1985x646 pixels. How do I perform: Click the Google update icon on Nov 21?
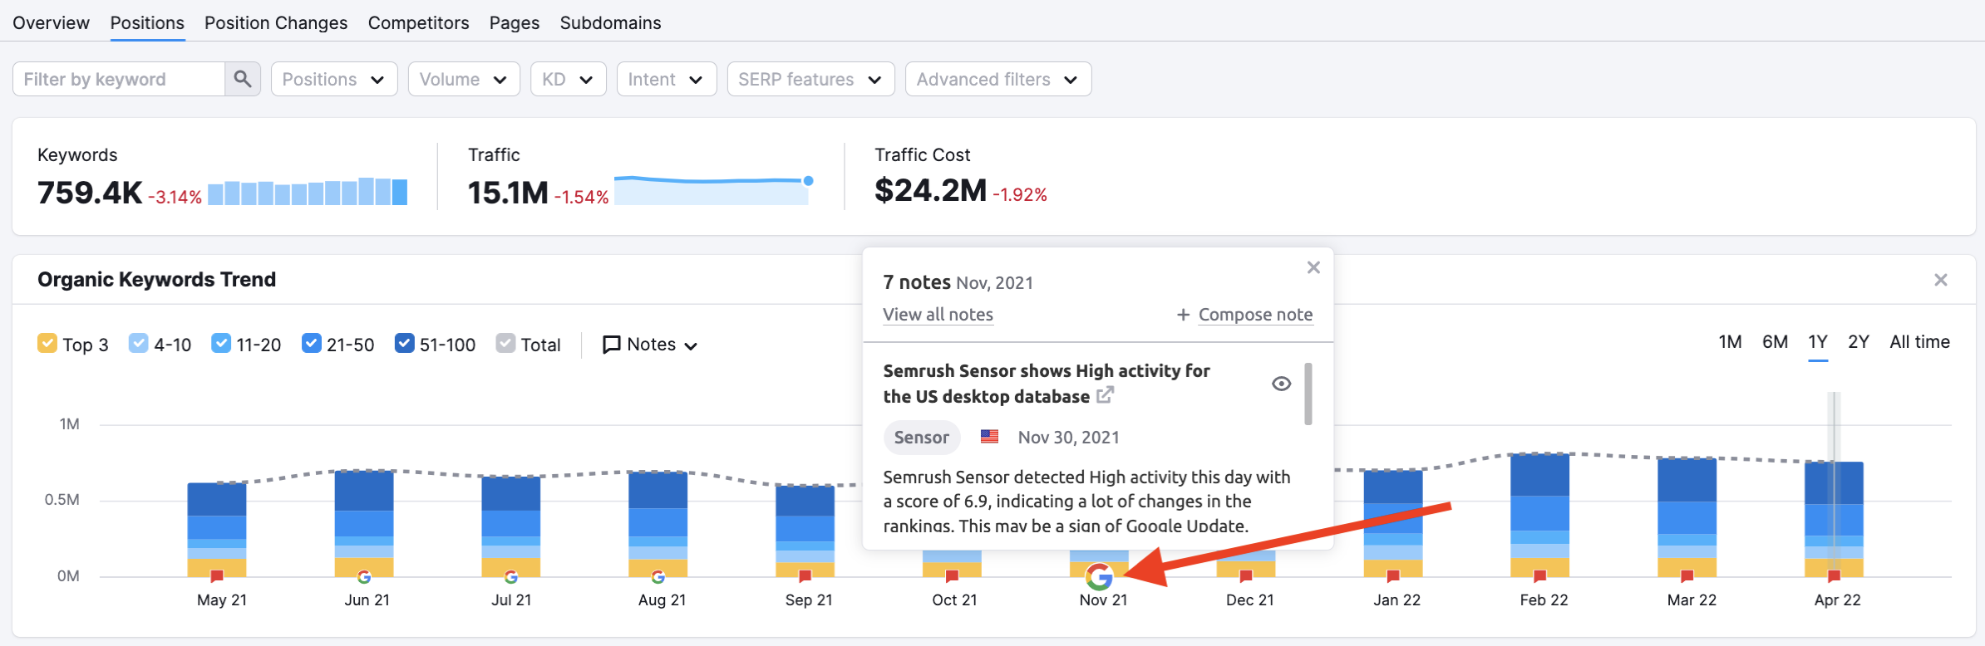tap(1099, 575)
